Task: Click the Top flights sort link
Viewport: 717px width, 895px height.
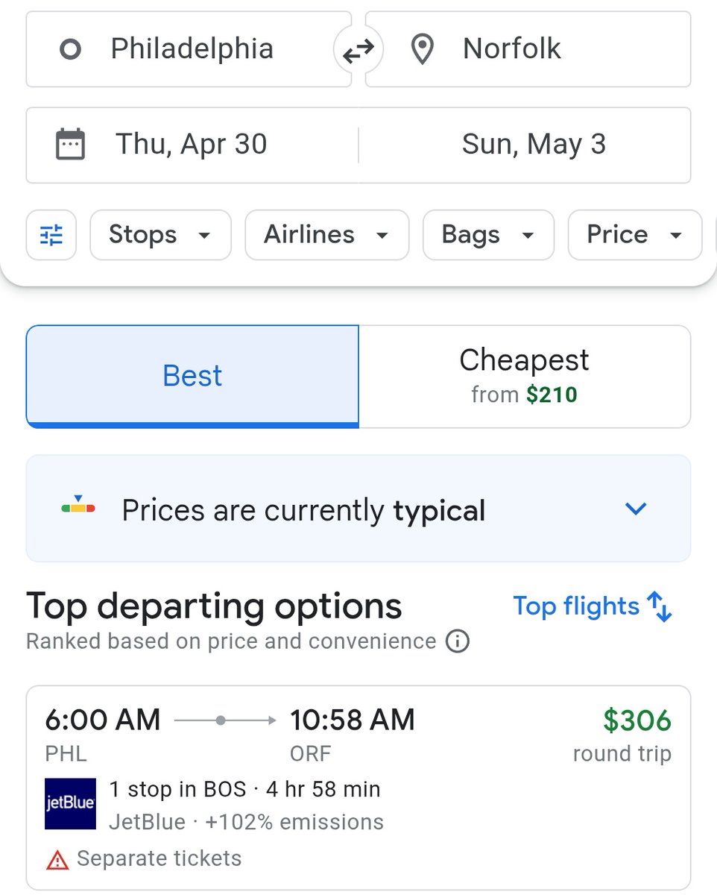Action: (575, 606)
